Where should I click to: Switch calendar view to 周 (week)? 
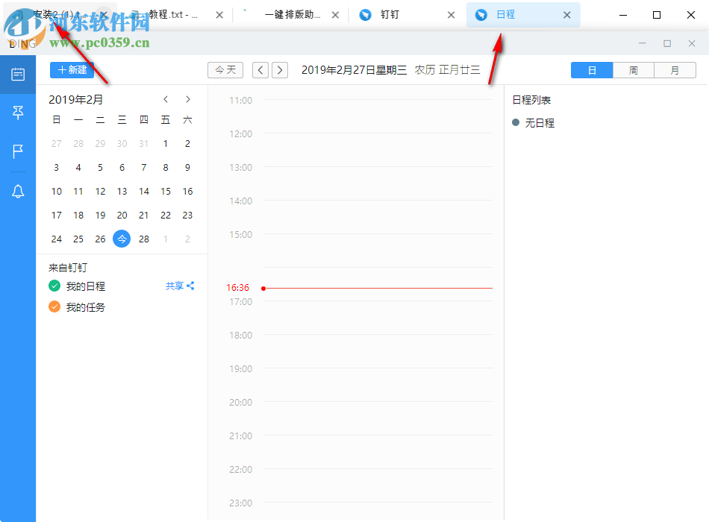(x=633, y=69)
